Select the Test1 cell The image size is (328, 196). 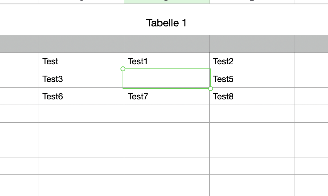coord(166,62)
